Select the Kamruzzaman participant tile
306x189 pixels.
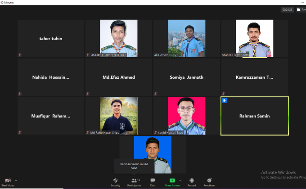click(254, 77)
